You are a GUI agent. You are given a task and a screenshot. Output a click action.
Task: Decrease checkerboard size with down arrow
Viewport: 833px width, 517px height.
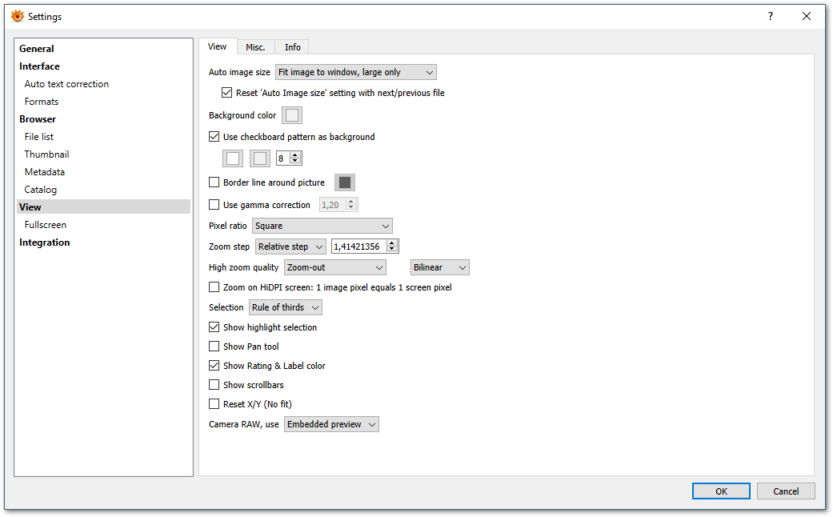[x=295, y=161]
